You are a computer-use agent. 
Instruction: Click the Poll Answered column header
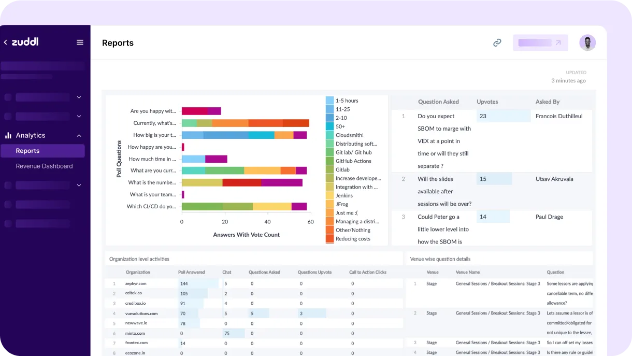coord(192,272)
